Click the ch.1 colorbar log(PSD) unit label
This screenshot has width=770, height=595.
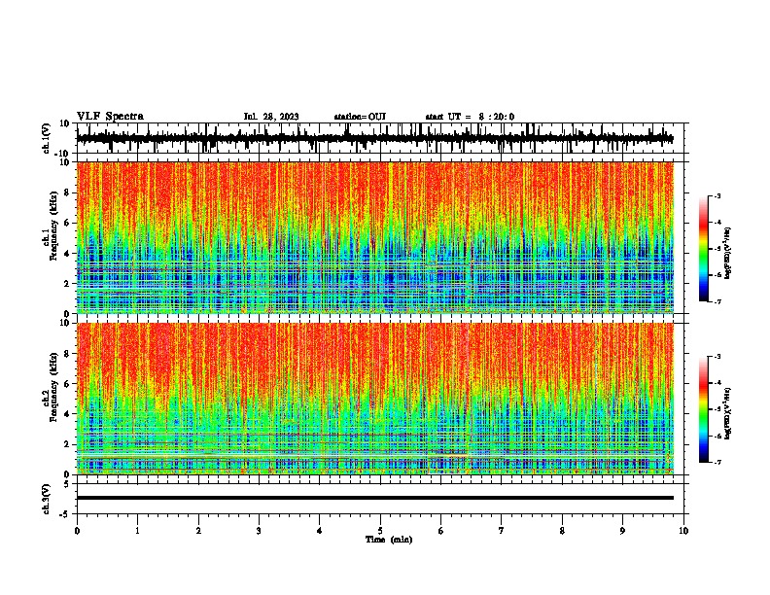pos(727,253)
